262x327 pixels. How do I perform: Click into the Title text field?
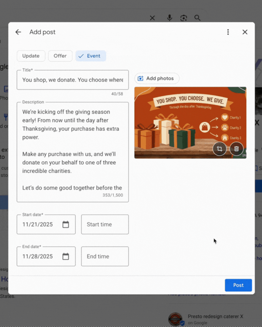(72, 80)
